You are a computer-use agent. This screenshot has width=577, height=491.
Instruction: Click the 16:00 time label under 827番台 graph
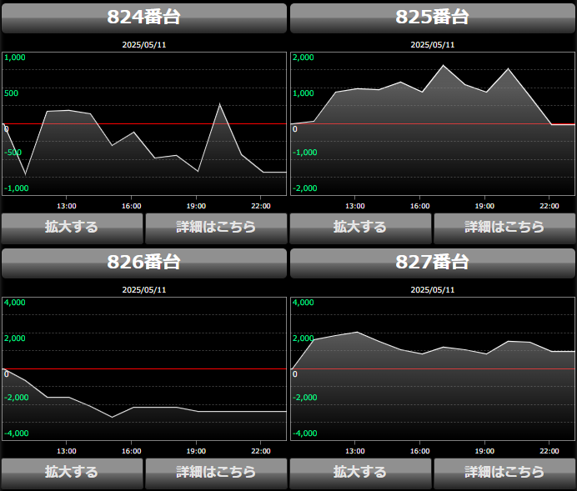point(420,451)
